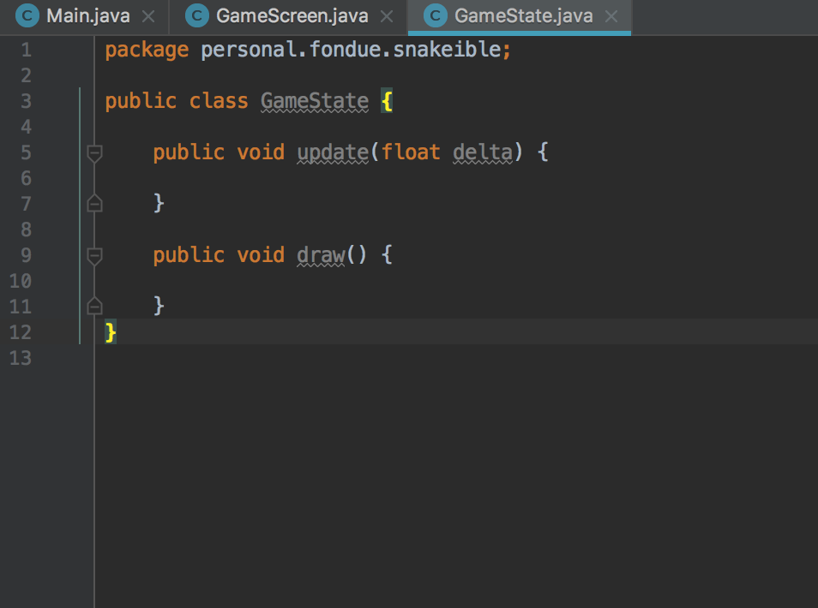Image resolution: width=818 pixels, height=608 pixels.
Task: Click the GameState class name
Action: (x=315, y=101)
